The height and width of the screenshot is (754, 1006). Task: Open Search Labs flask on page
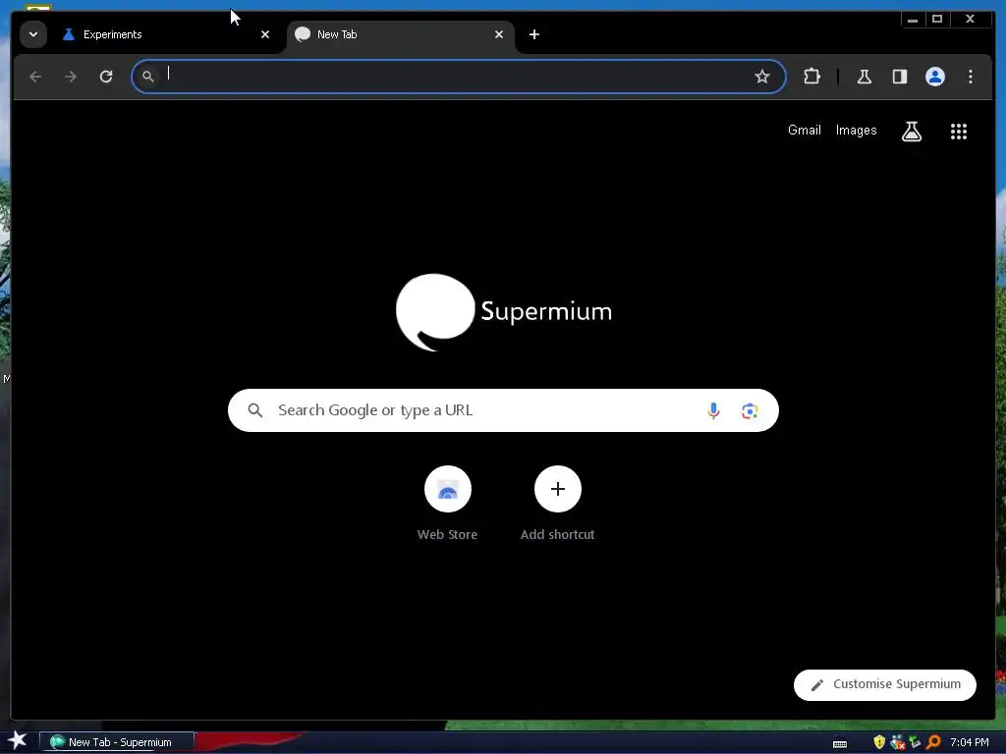click(x=912, y=132)
